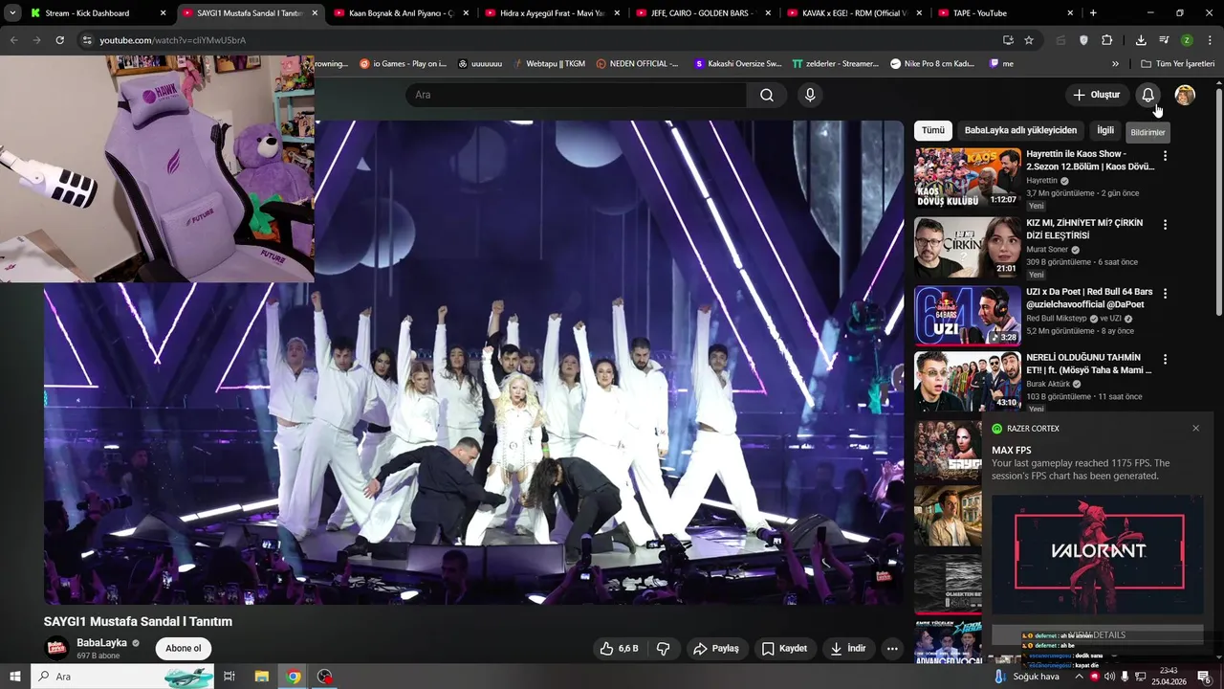Open UZI 64 Bars video thumbnail

(967, 316)
